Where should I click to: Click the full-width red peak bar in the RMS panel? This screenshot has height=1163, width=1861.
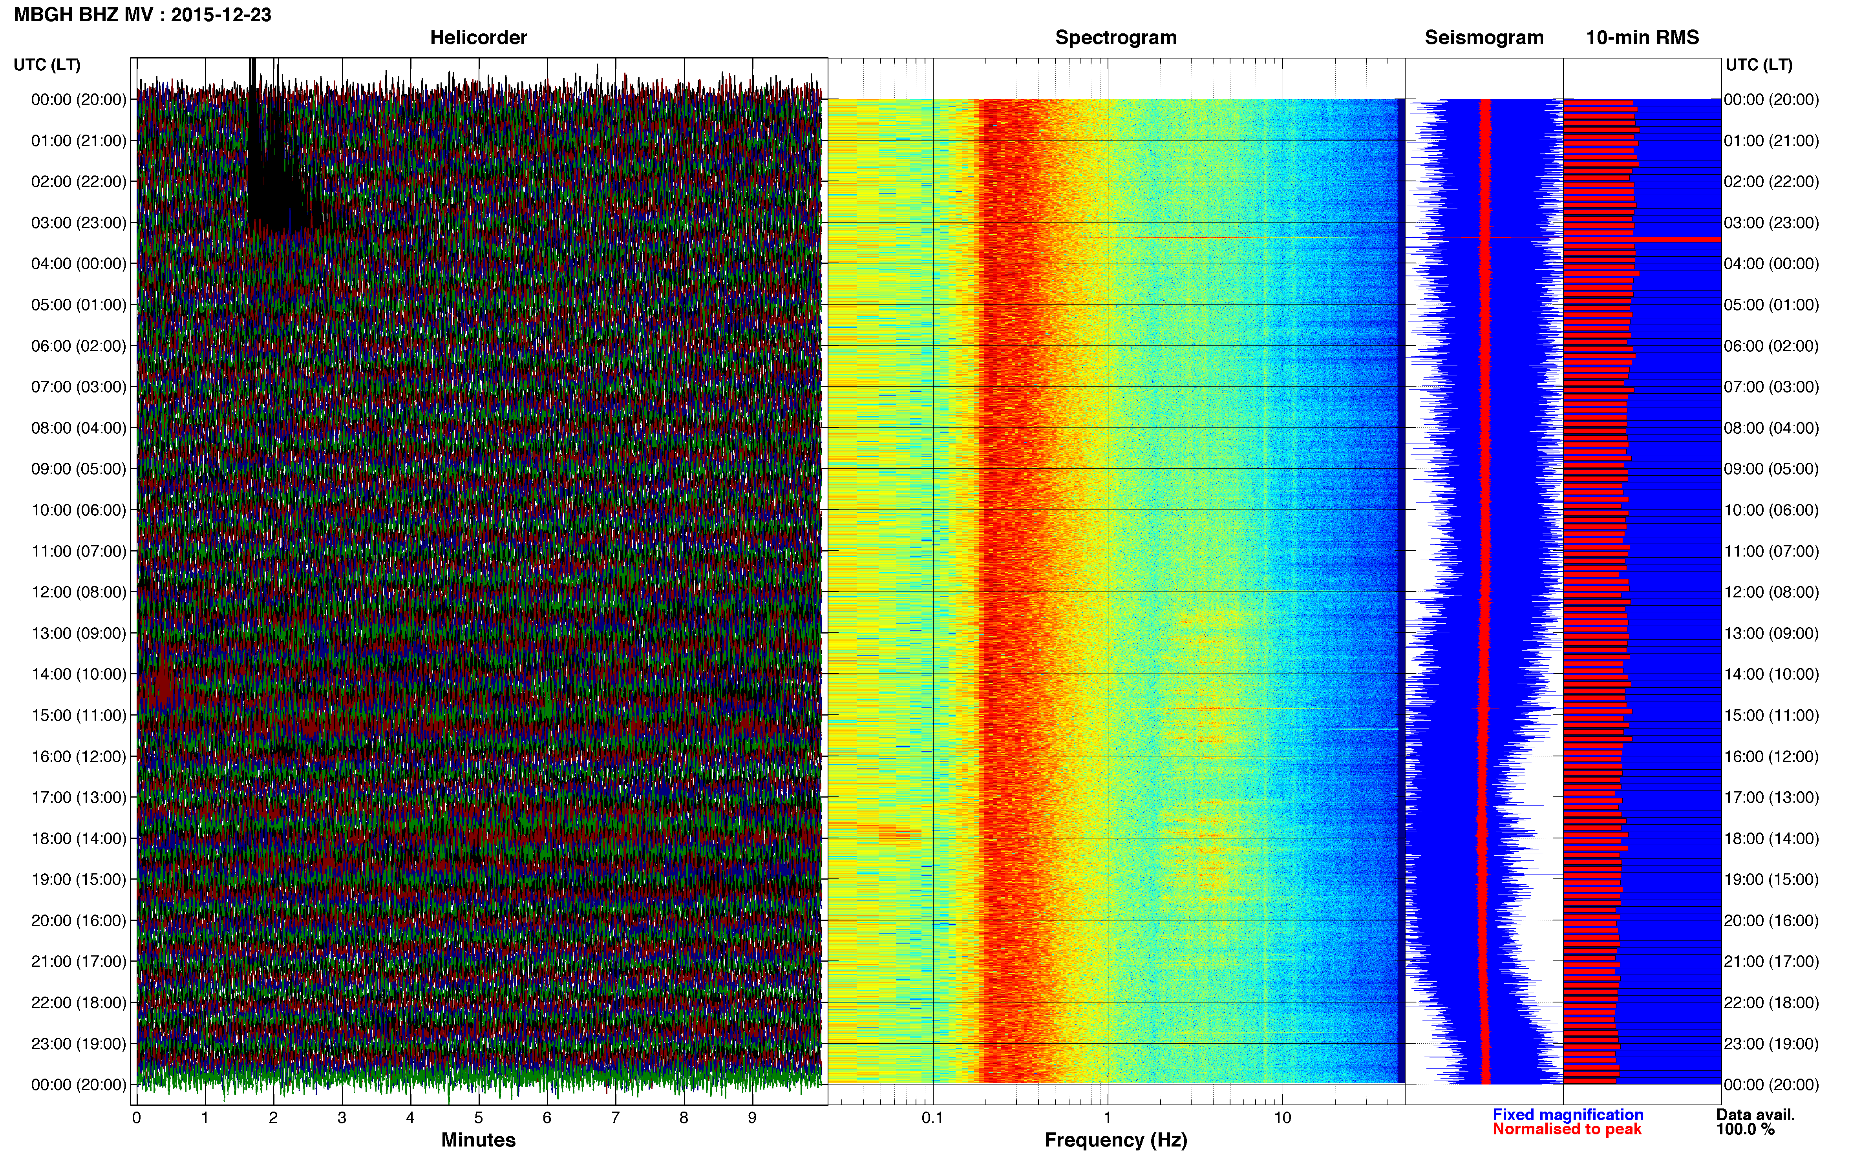(x=1642, y=239)
